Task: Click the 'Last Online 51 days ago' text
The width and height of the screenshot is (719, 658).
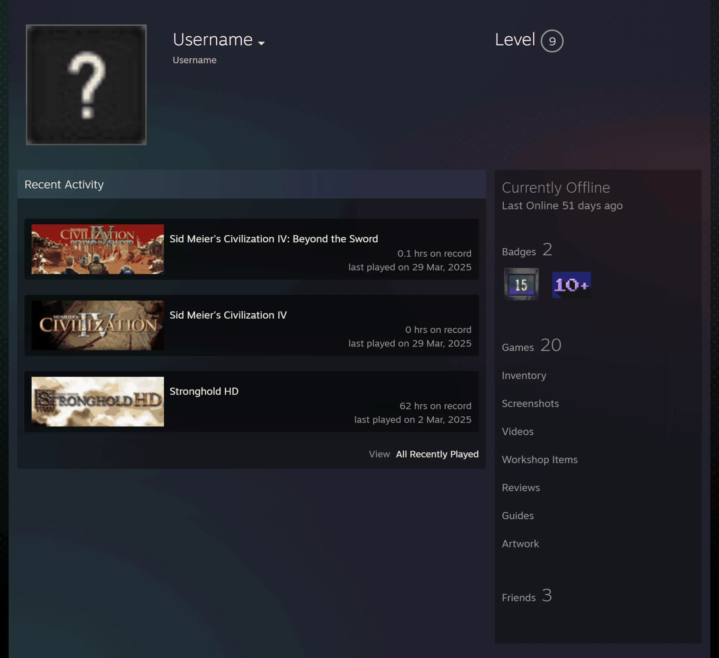Action: [562, 206]
